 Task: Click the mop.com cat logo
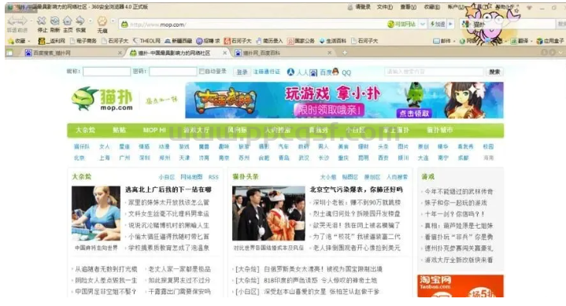[x=102, y=98]
